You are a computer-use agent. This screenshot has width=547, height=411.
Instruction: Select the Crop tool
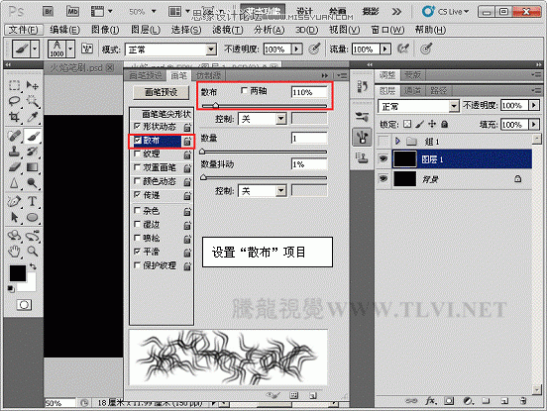pos(14,117)
